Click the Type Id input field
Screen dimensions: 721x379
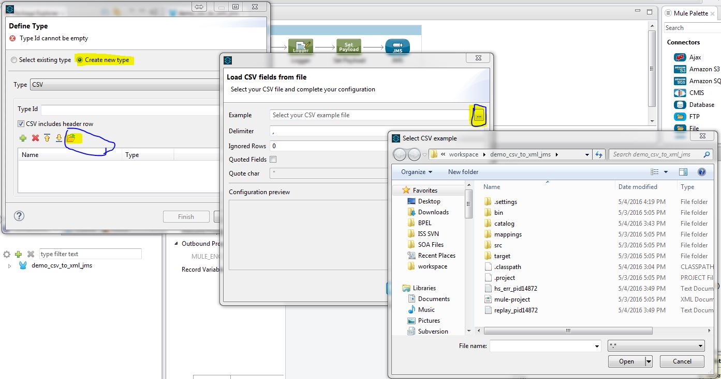130,109
